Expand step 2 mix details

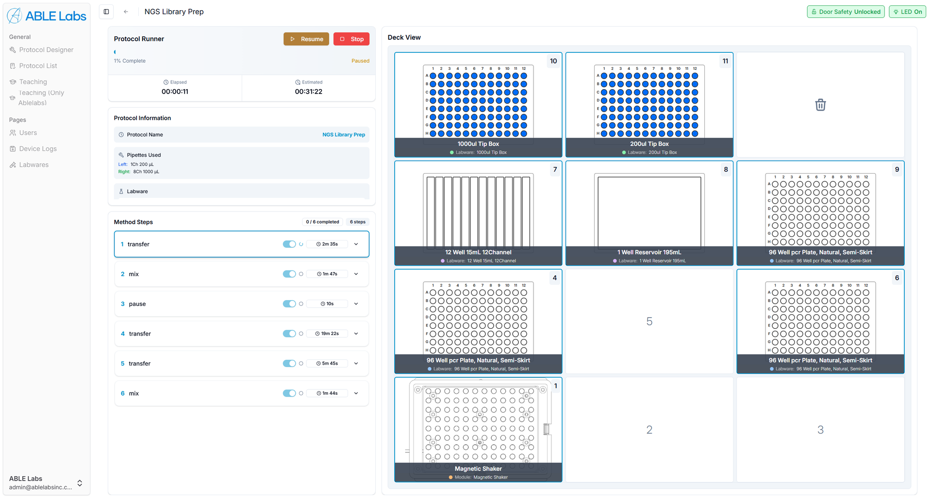(x=356, y=274)
